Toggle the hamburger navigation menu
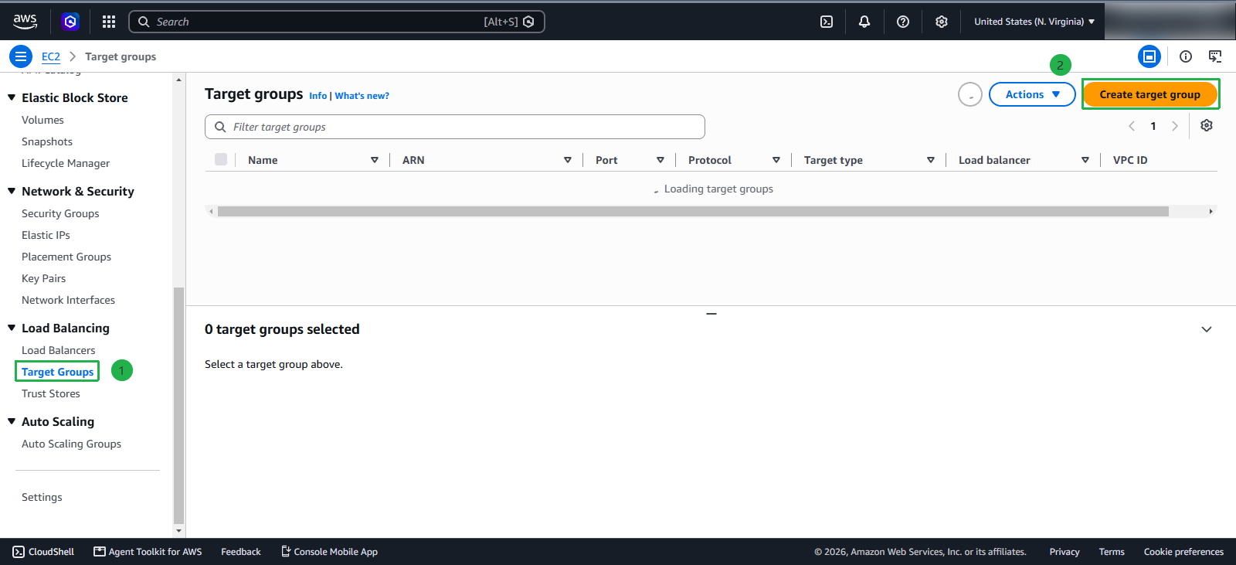1236x565 pixels. point(21,56)
